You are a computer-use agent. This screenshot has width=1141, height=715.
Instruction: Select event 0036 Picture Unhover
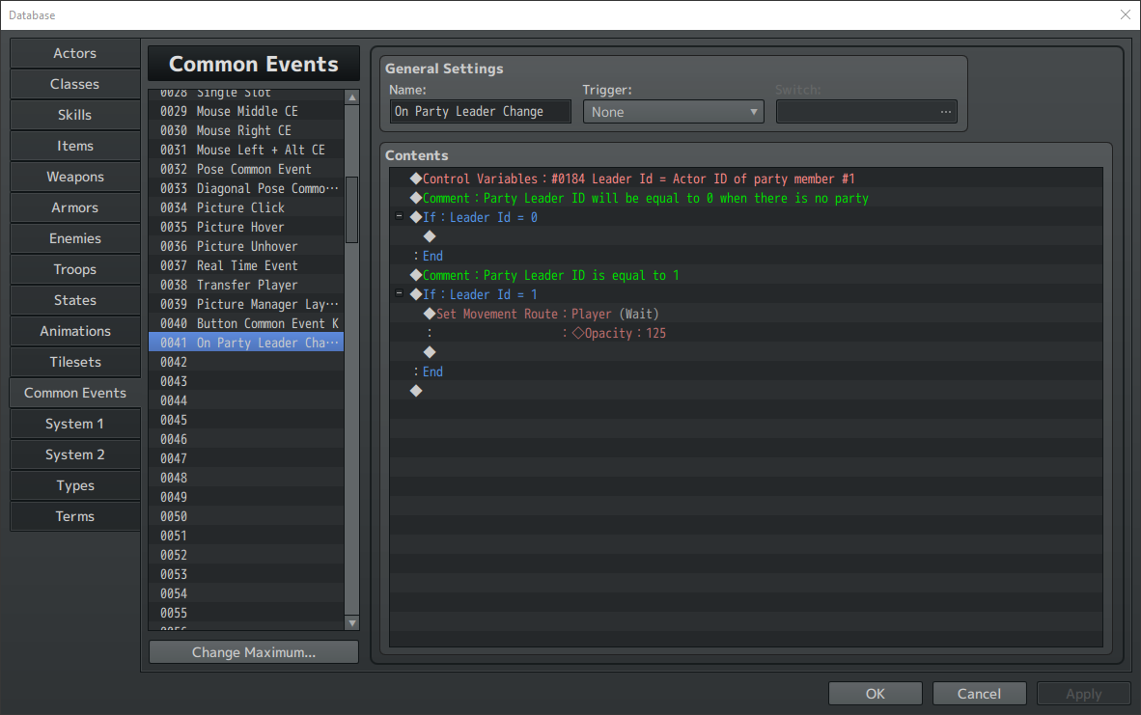point(246,246)
